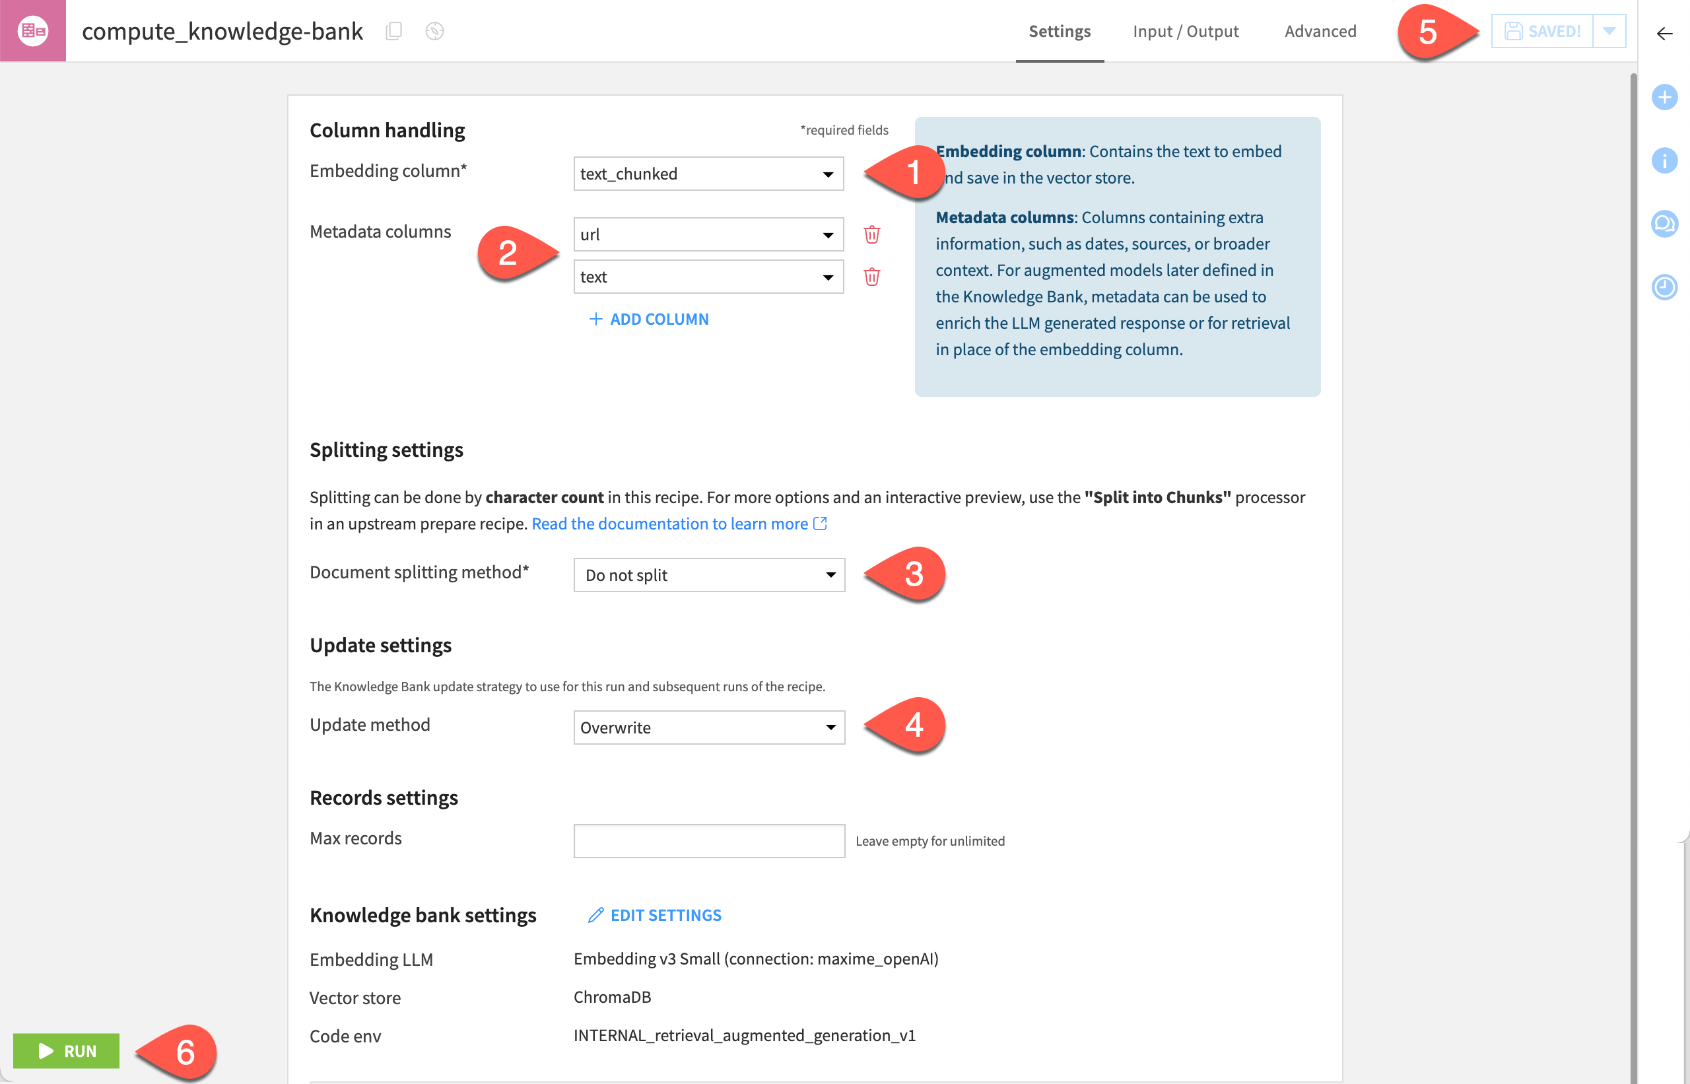Click the circular icon beside copy icon
Screen dimensions: 1690x1084
[434, 31]
